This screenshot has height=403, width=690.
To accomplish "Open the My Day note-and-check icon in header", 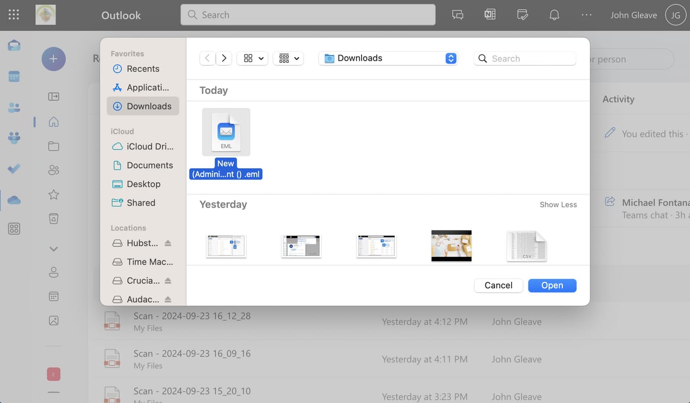I will click(522, 15).
